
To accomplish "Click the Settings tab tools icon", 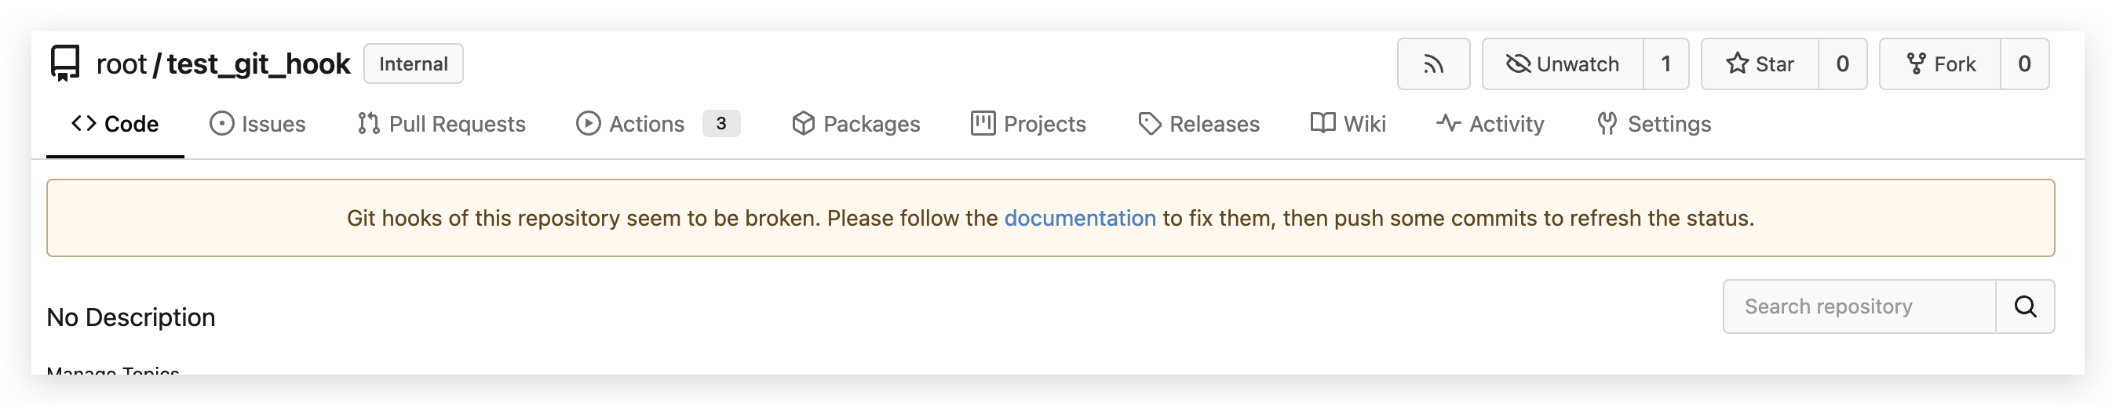I will click(x=1607, y=124).
